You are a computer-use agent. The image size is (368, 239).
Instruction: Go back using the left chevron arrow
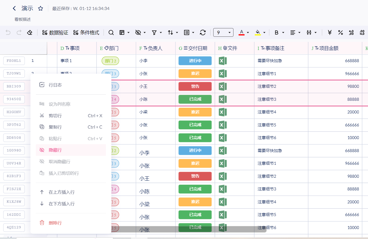click(14, 8)
